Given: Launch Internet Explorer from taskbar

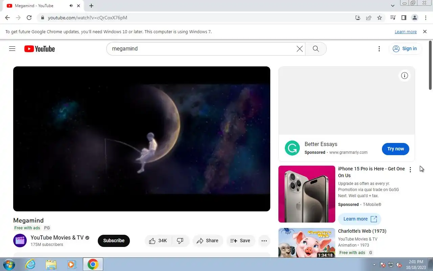Looking at the screenshot, I should coord(30,264).
